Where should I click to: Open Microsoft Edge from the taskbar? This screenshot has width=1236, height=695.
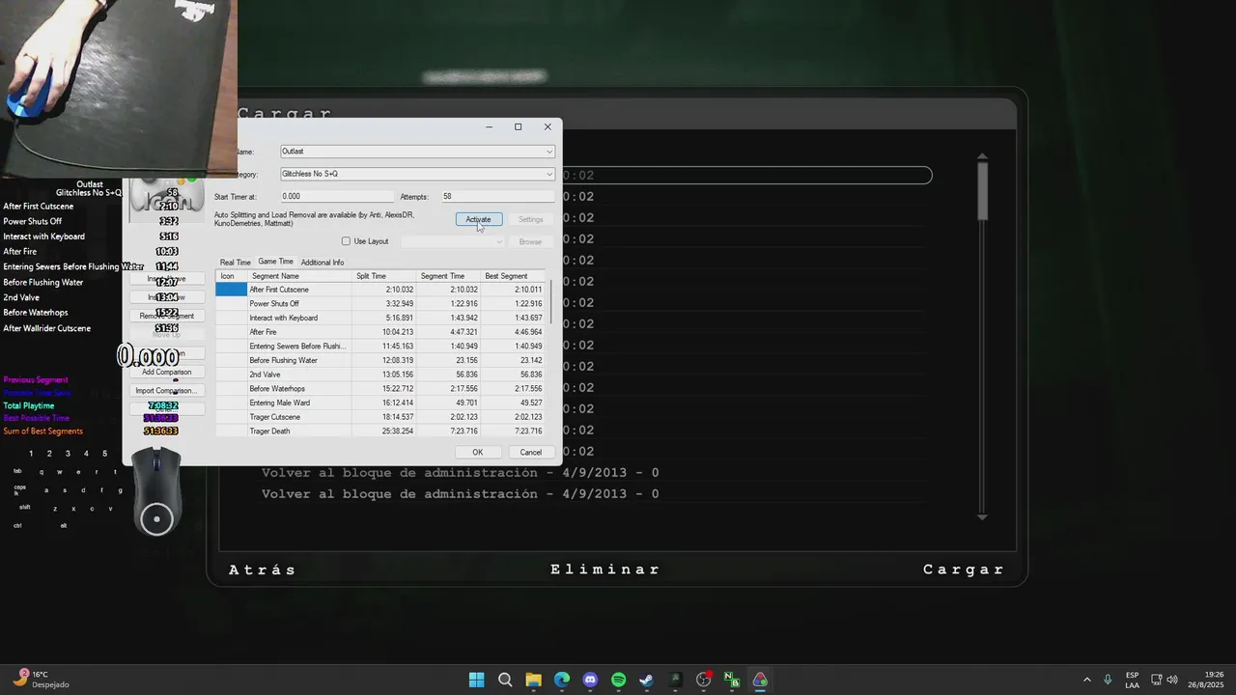point(562,680)
